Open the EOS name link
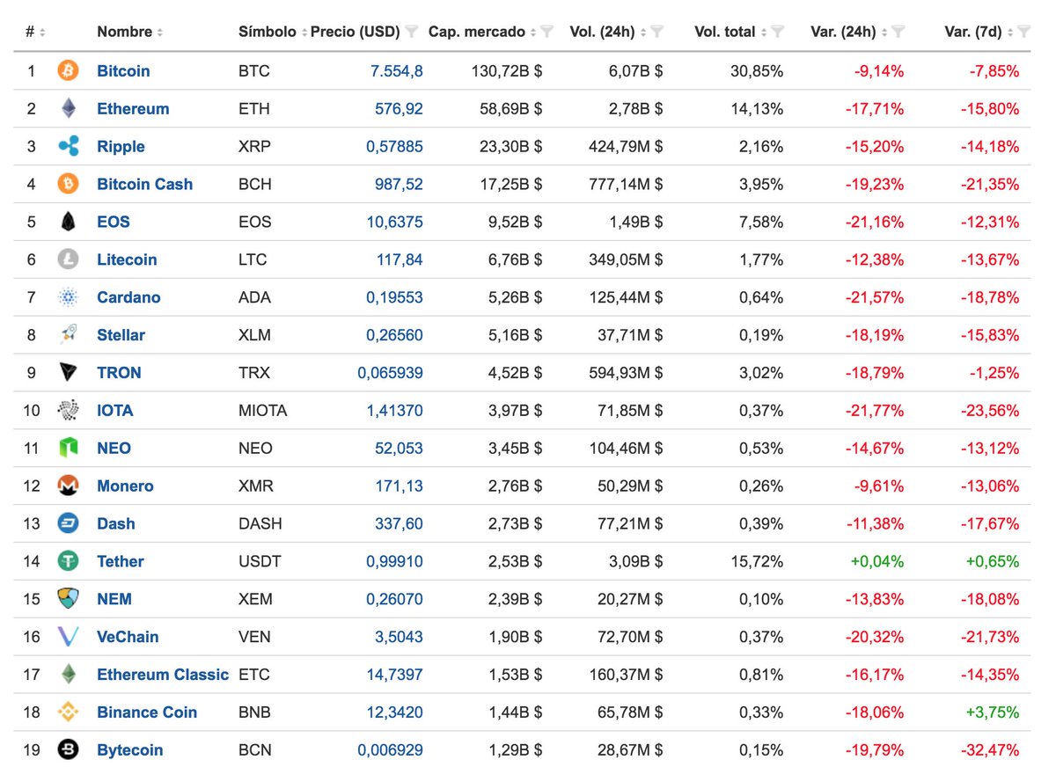The height and width of the screenshot is (767, 1056). [x=114, y=223]
